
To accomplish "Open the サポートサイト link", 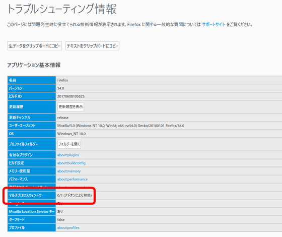I will 214,24.
